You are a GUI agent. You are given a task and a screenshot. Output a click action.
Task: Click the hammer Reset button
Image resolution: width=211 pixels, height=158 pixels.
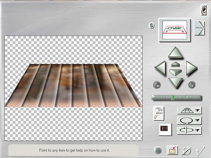(x=158, y=113)
